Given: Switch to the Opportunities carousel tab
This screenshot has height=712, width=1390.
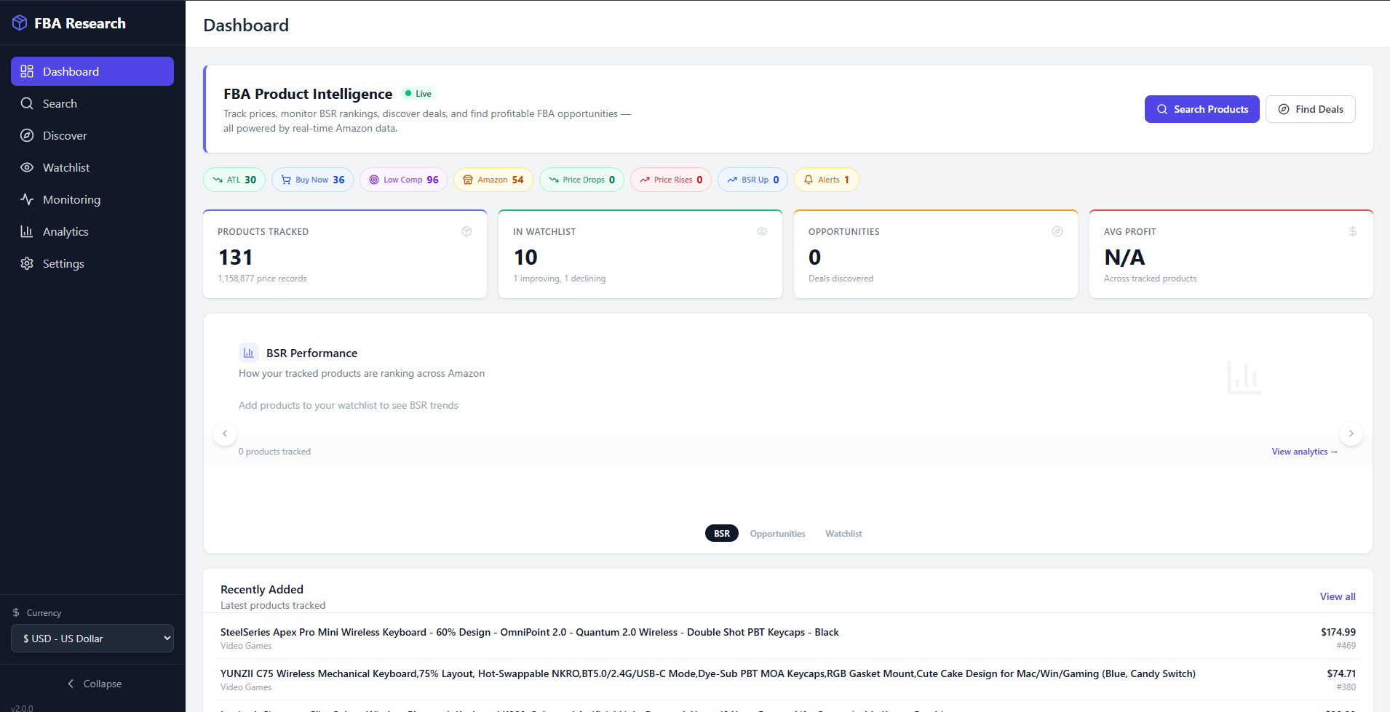Looking at the screenshot, I should (777, 534).
